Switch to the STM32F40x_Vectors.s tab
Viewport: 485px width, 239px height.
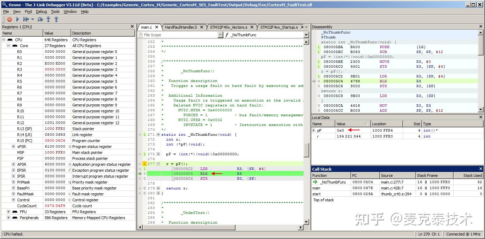228,27
